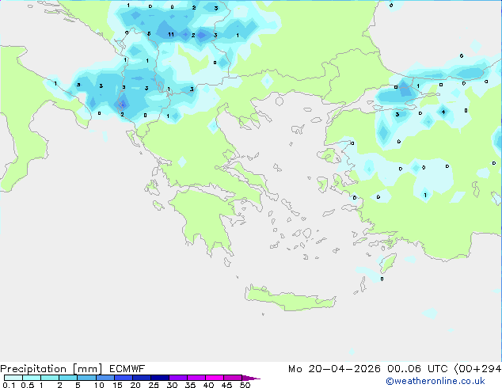Select the legend swatch between 35 and 40
The image size is (502, 388).
196,378
